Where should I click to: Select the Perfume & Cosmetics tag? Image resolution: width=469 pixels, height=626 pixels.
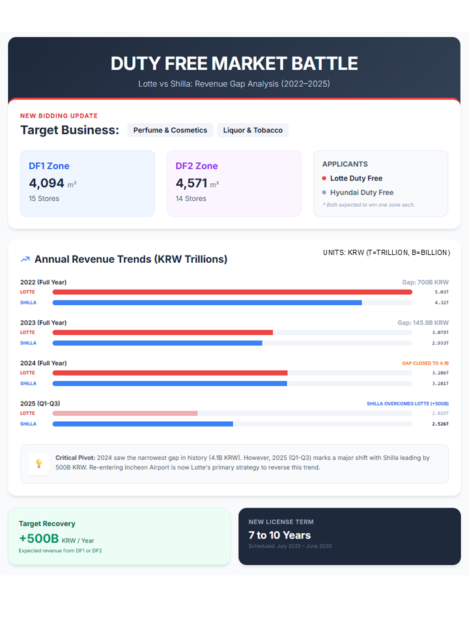pos(170,130)
